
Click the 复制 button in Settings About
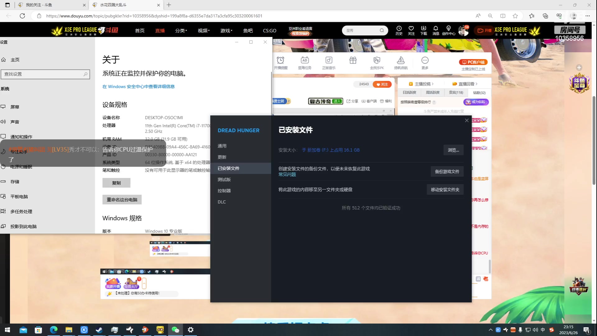click(116, 183)
